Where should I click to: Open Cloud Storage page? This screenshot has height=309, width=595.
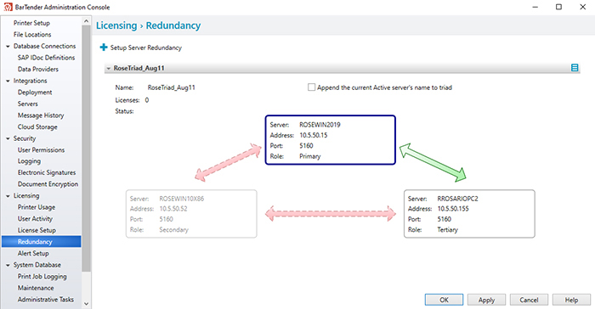37,127
